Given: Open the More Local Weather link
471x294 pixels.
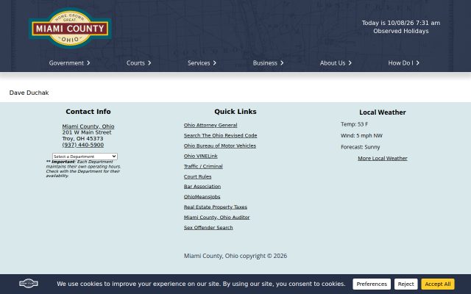Looking at the screenshot, I should [x=383, y=158].
